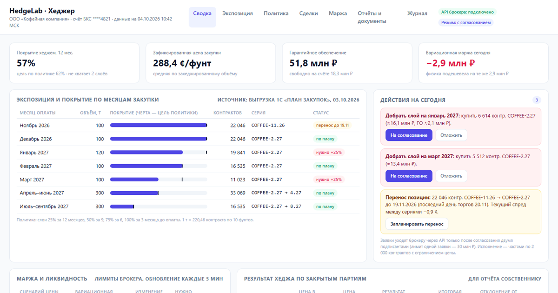Click the СТАТУС column header
Viewport: 558px width, 293px height.
[x=321, y=113]
